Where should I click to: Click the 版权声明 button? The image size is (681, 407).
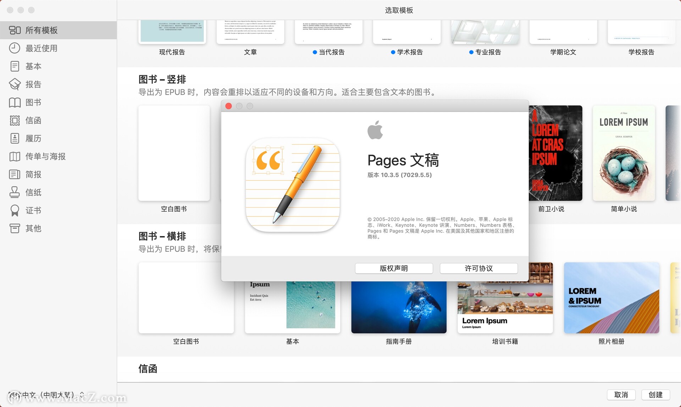pos(394,268)
